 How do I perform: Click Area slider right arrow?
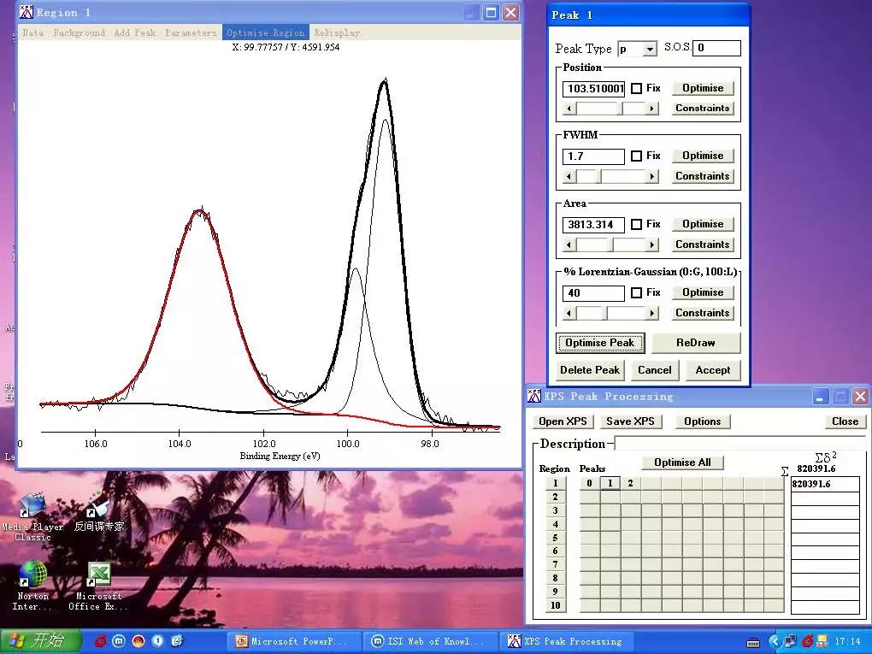click(x=651, y=245)
